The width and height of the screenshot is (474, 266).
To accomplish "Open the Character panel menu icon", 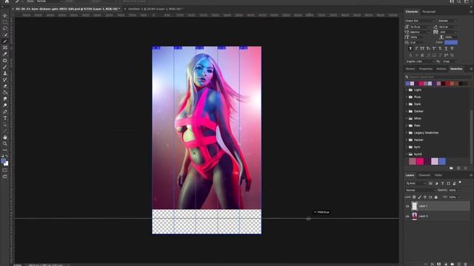I will pyautogui.click(x=471, y=12).
